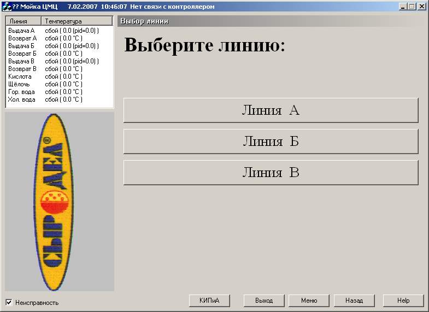This screenshot has height=312, width=429.
Task: Click the Температура column header
Action: (x=77, y=21)
